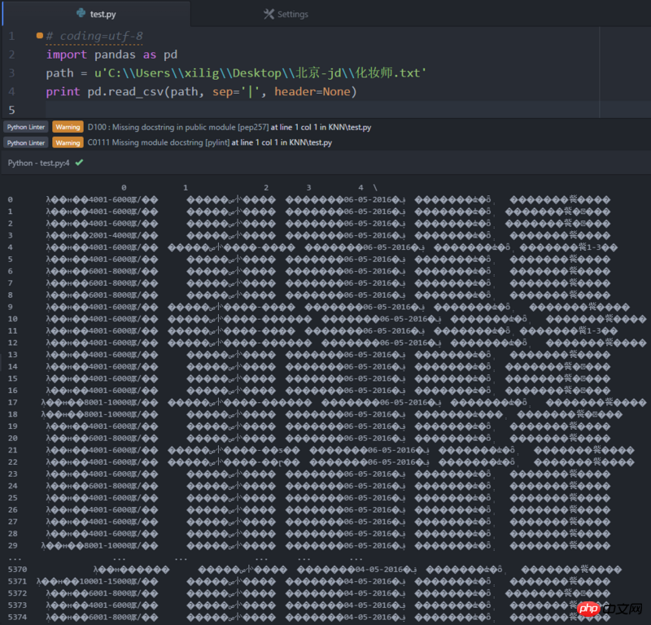The height and width of the screenshot is (625, 651).
Task: Click line number 4 in the gutter
Action: click(x=11, y=92)
